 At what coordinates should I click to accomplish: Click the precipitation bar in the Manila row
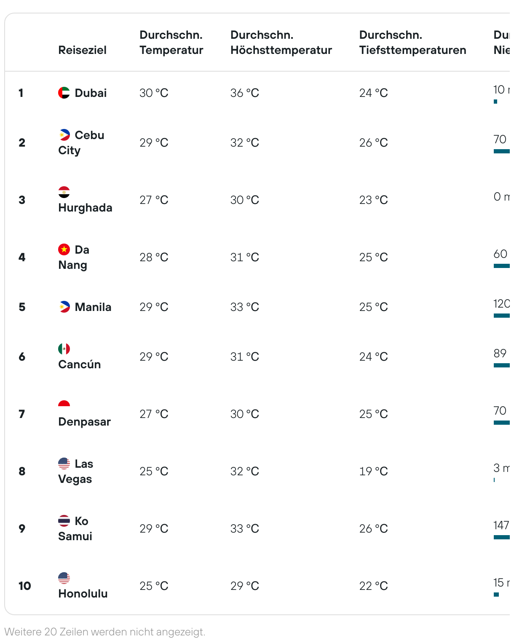502,316
